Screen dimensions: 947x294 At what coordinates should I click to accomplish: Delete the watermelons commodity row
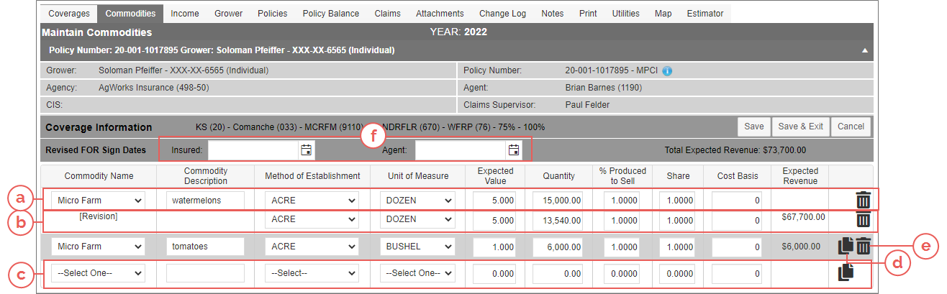(864, 201)
